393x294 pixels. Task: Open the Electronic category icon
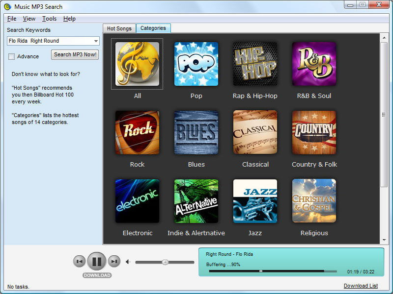[137, 201]
